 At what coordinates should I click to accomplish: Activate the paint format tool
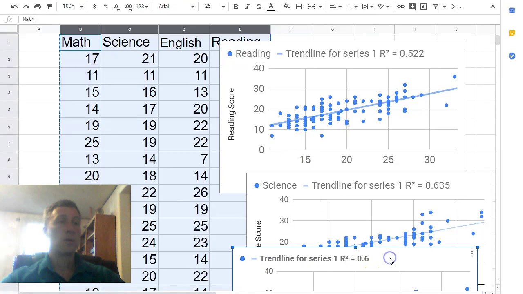pyautogui.click(x=49, y=7)
